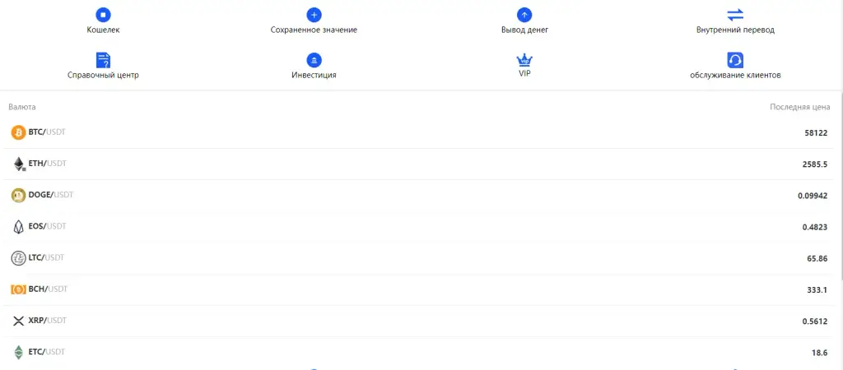This screenshot has height=370, width=843.
Task: Click the ETH/USDT Ethereum logo
Action: [19, 164]
